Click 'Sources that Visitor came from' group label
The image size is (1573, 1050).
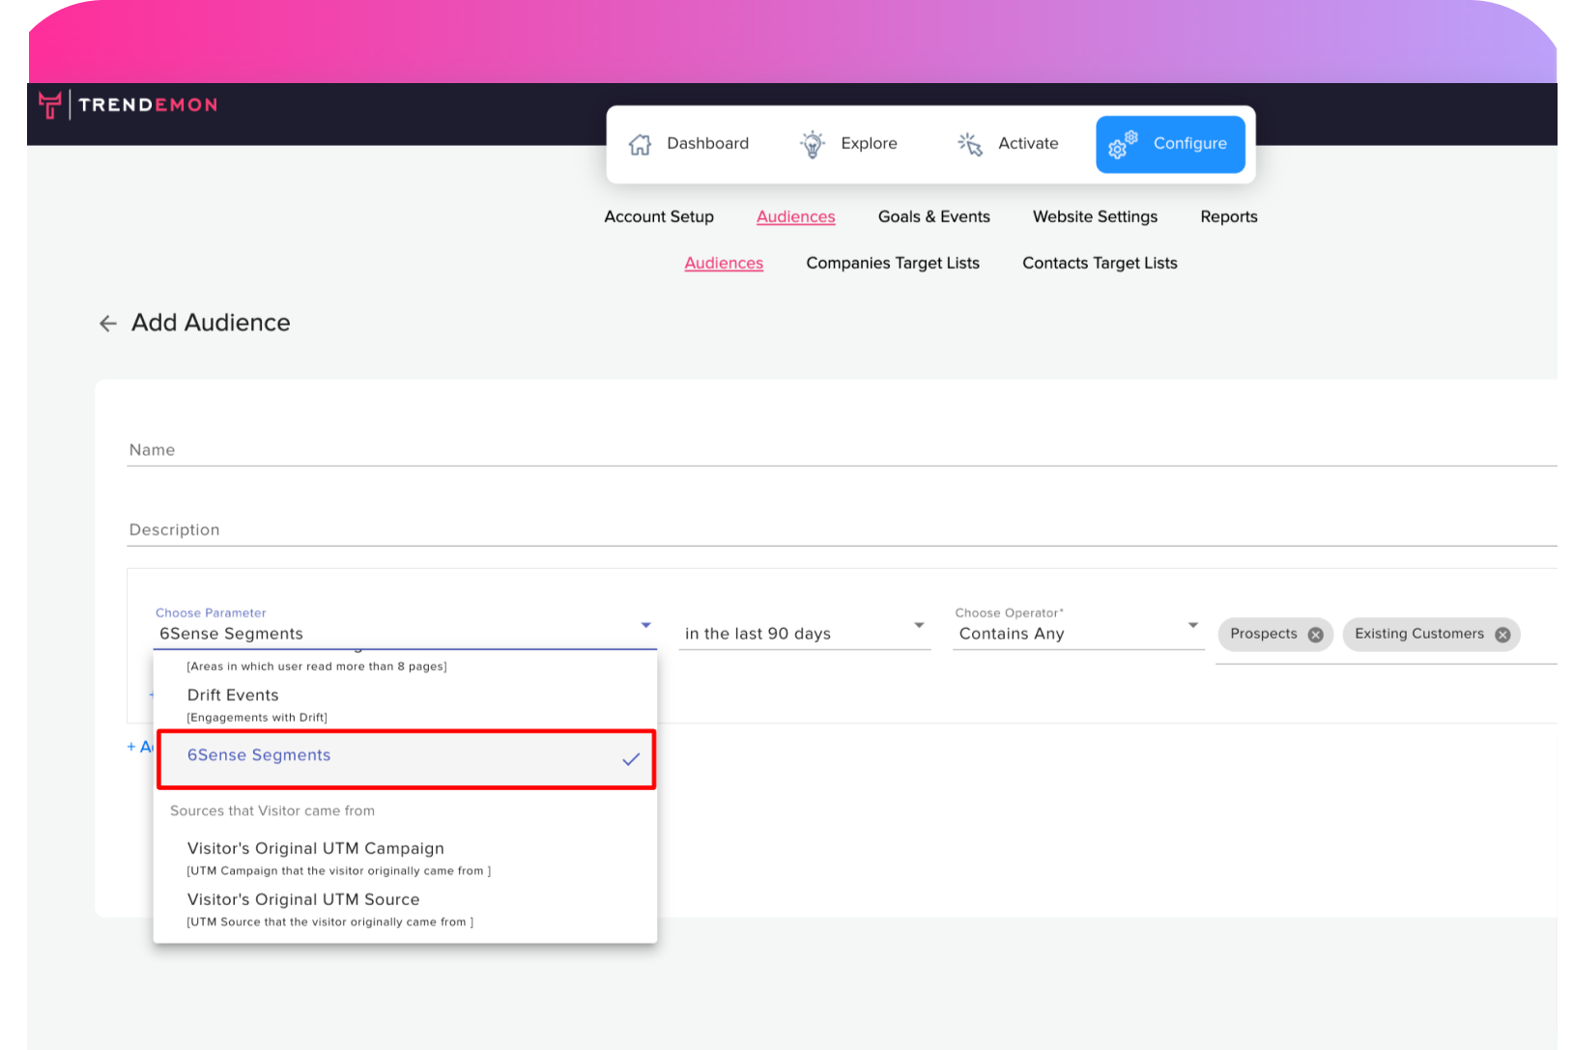tap(272, 810)
